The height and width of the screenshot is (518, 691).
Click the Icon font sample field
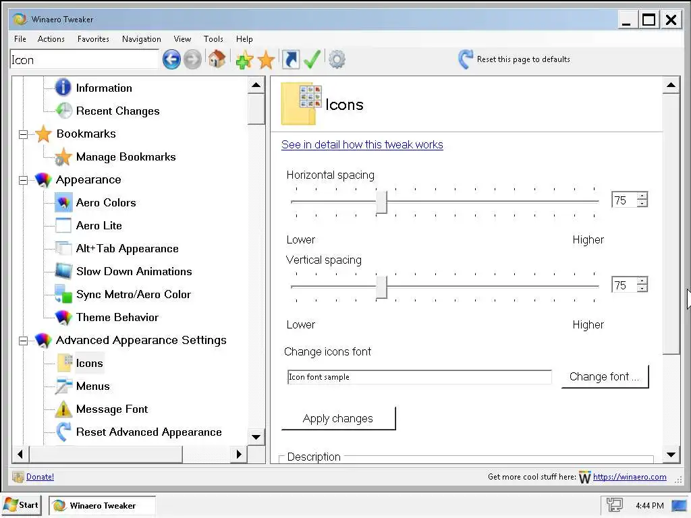coord(419,377)
